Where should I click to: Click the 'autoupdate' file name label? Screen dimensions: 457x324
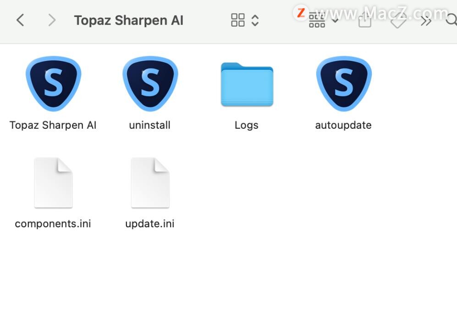pos(343,125)
